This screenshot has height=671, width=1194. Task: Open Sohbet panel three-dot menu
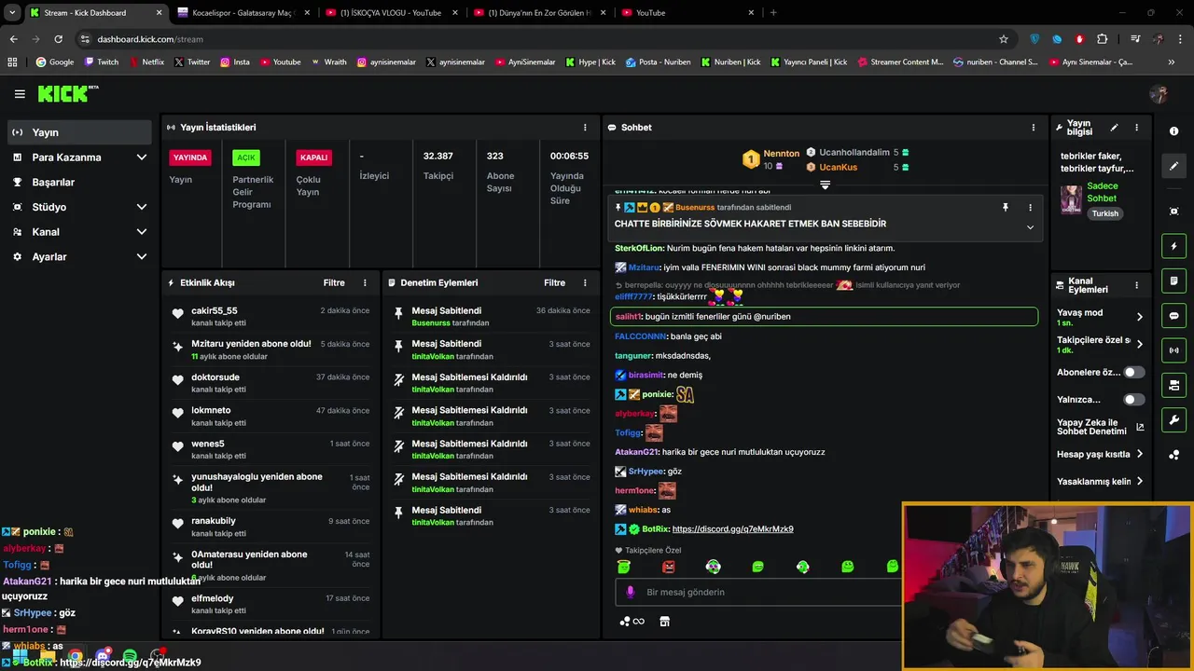click(1033, 128)
